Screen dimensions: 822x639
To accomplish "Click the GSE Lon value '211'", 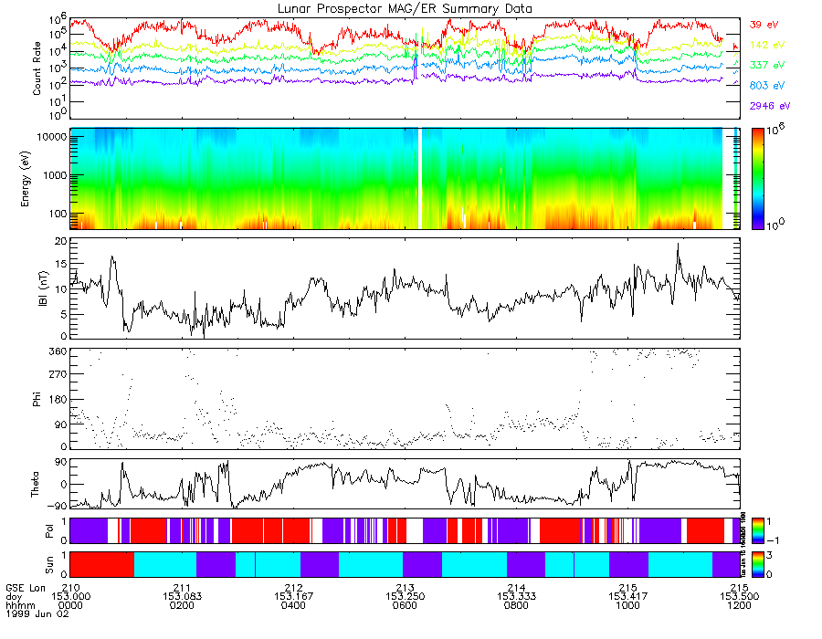I will coord(182,588).
